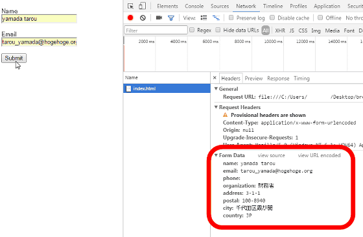Filter requests by Img

click(316, 31)
